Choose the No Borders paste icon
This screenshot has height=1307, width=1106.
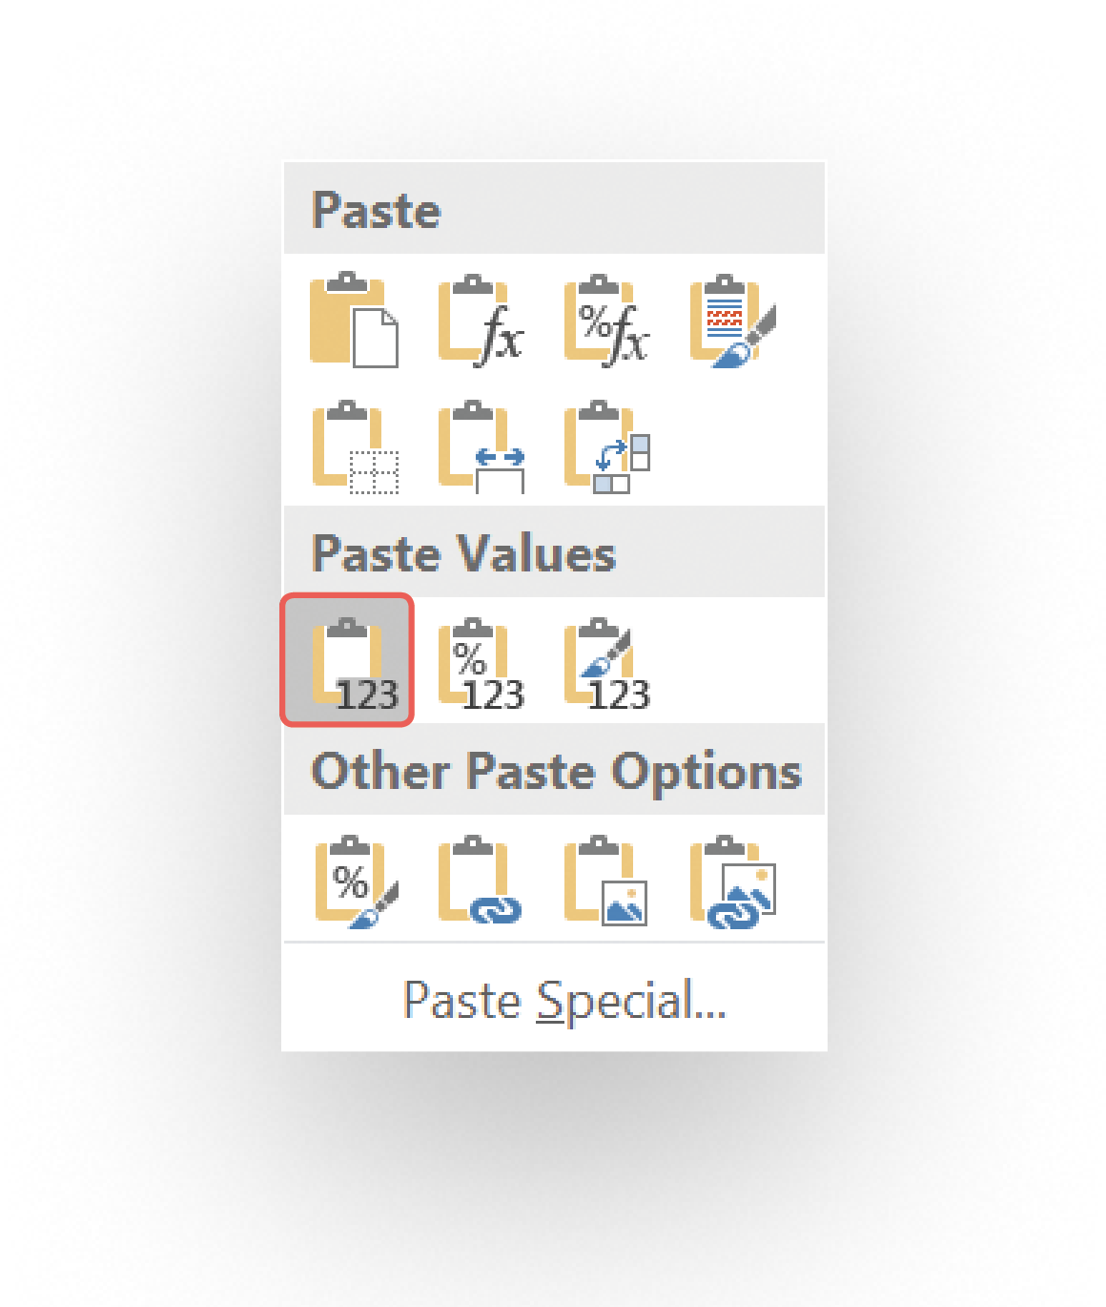[x=355, y=446]
